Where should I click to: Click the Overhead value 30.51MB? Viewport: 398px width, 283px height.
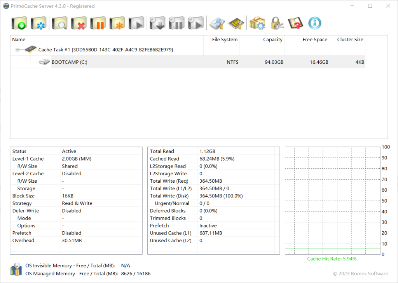[72, 240]
